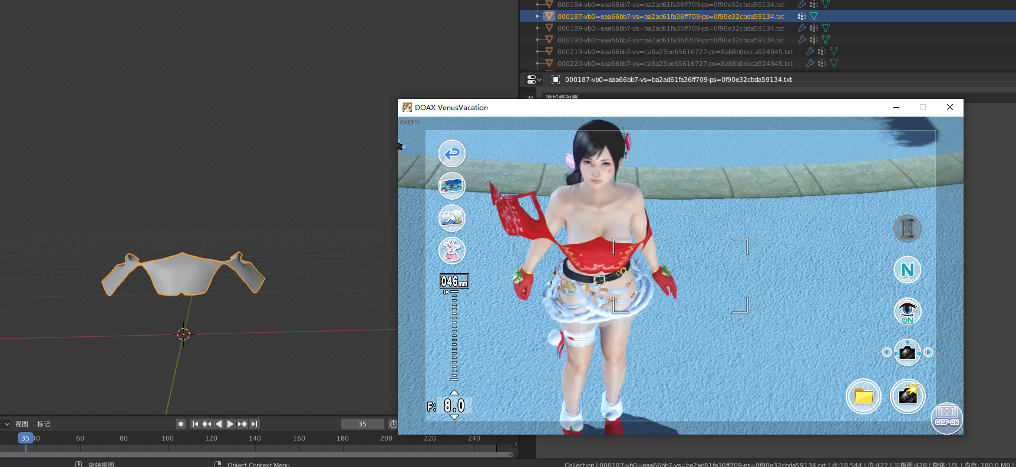Expand the 000187-vb0 outliner row
Image resolution: width=1016 pixels, height=467 pixels.
[537, 16]
